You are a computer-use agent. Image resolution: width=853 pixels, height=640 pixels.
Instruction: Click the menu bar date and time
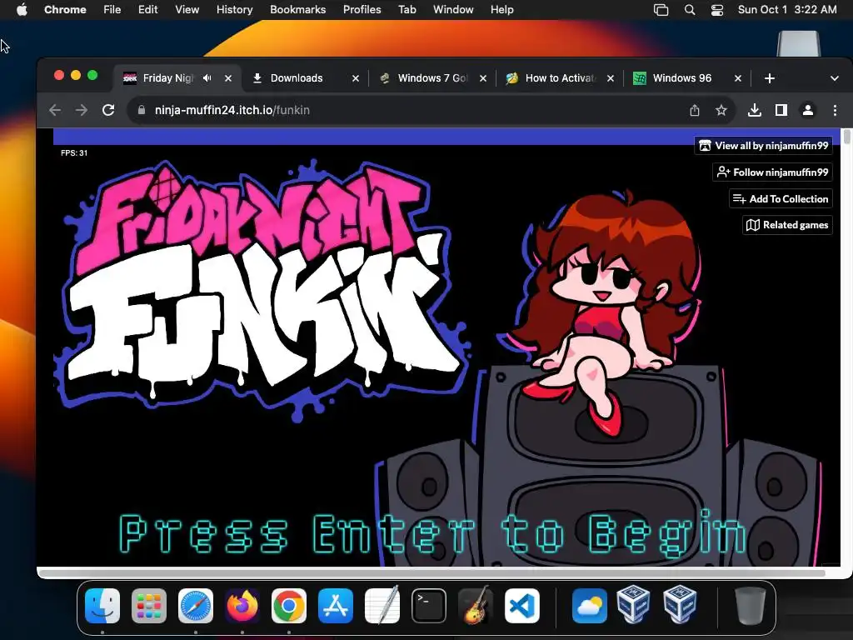(x=787, y=10)
